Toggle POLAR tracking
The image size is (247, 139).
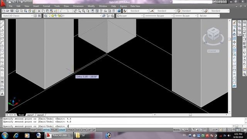pos(54,130)
